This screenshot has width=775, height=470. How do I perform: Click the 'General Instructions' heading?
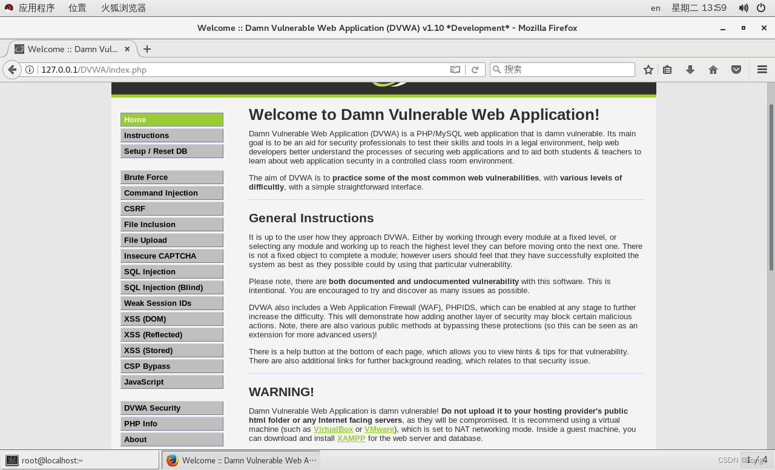pyautogui.click(x=311, y=218)
